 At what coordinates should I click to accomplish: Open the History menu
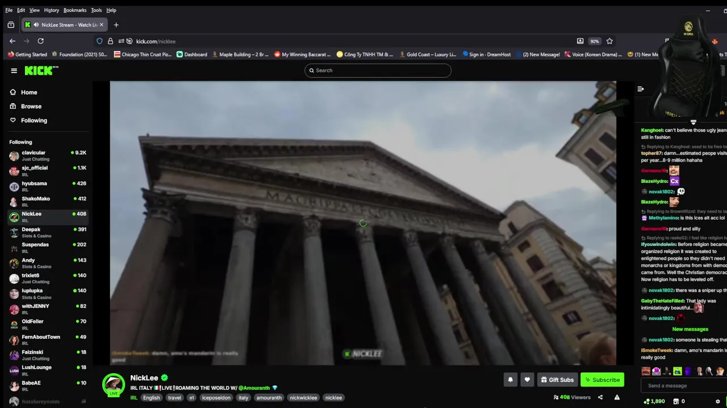point(52,10)
